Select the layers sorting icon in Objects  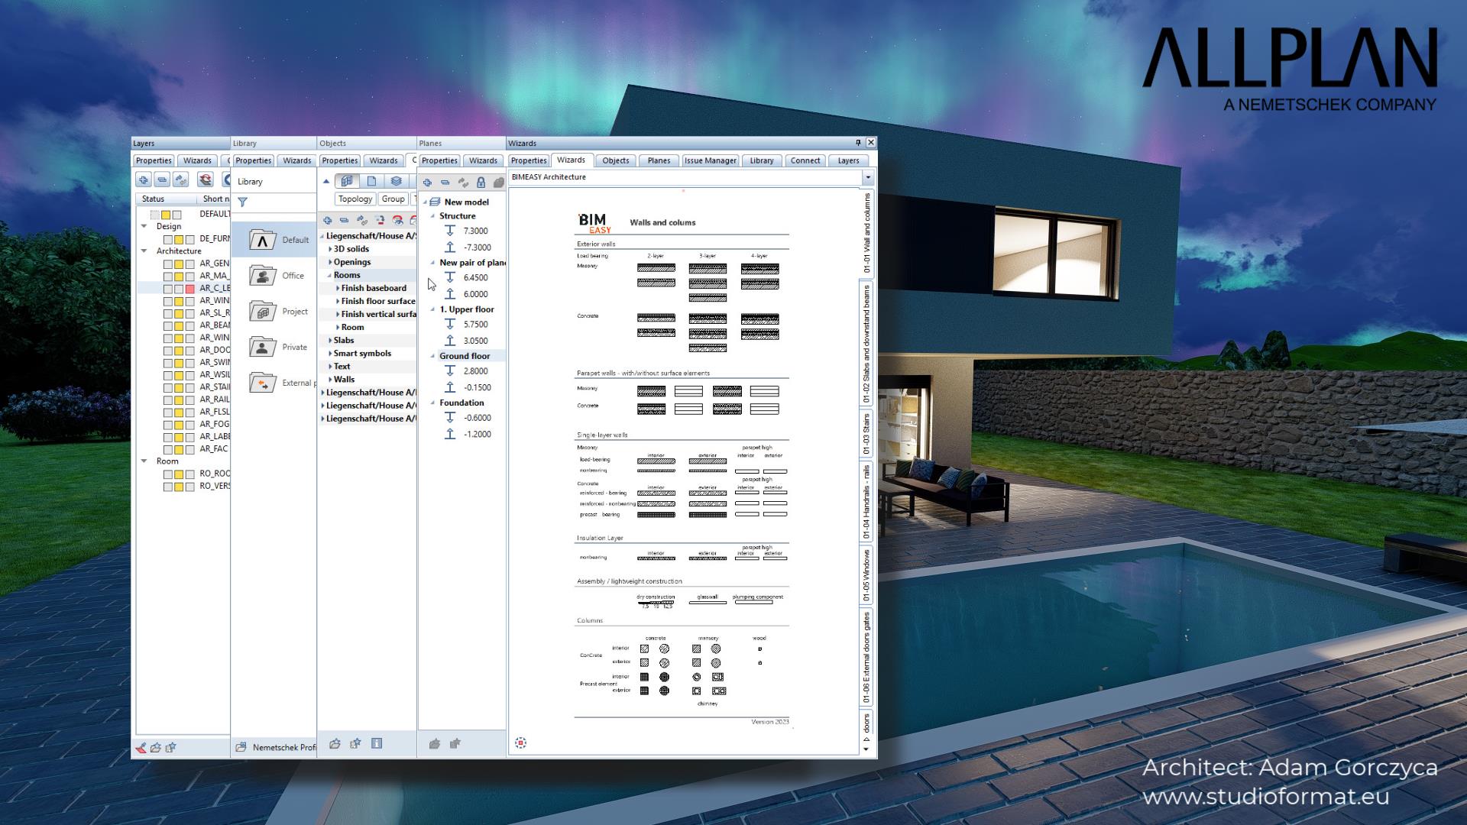click(x=396, y=181)
